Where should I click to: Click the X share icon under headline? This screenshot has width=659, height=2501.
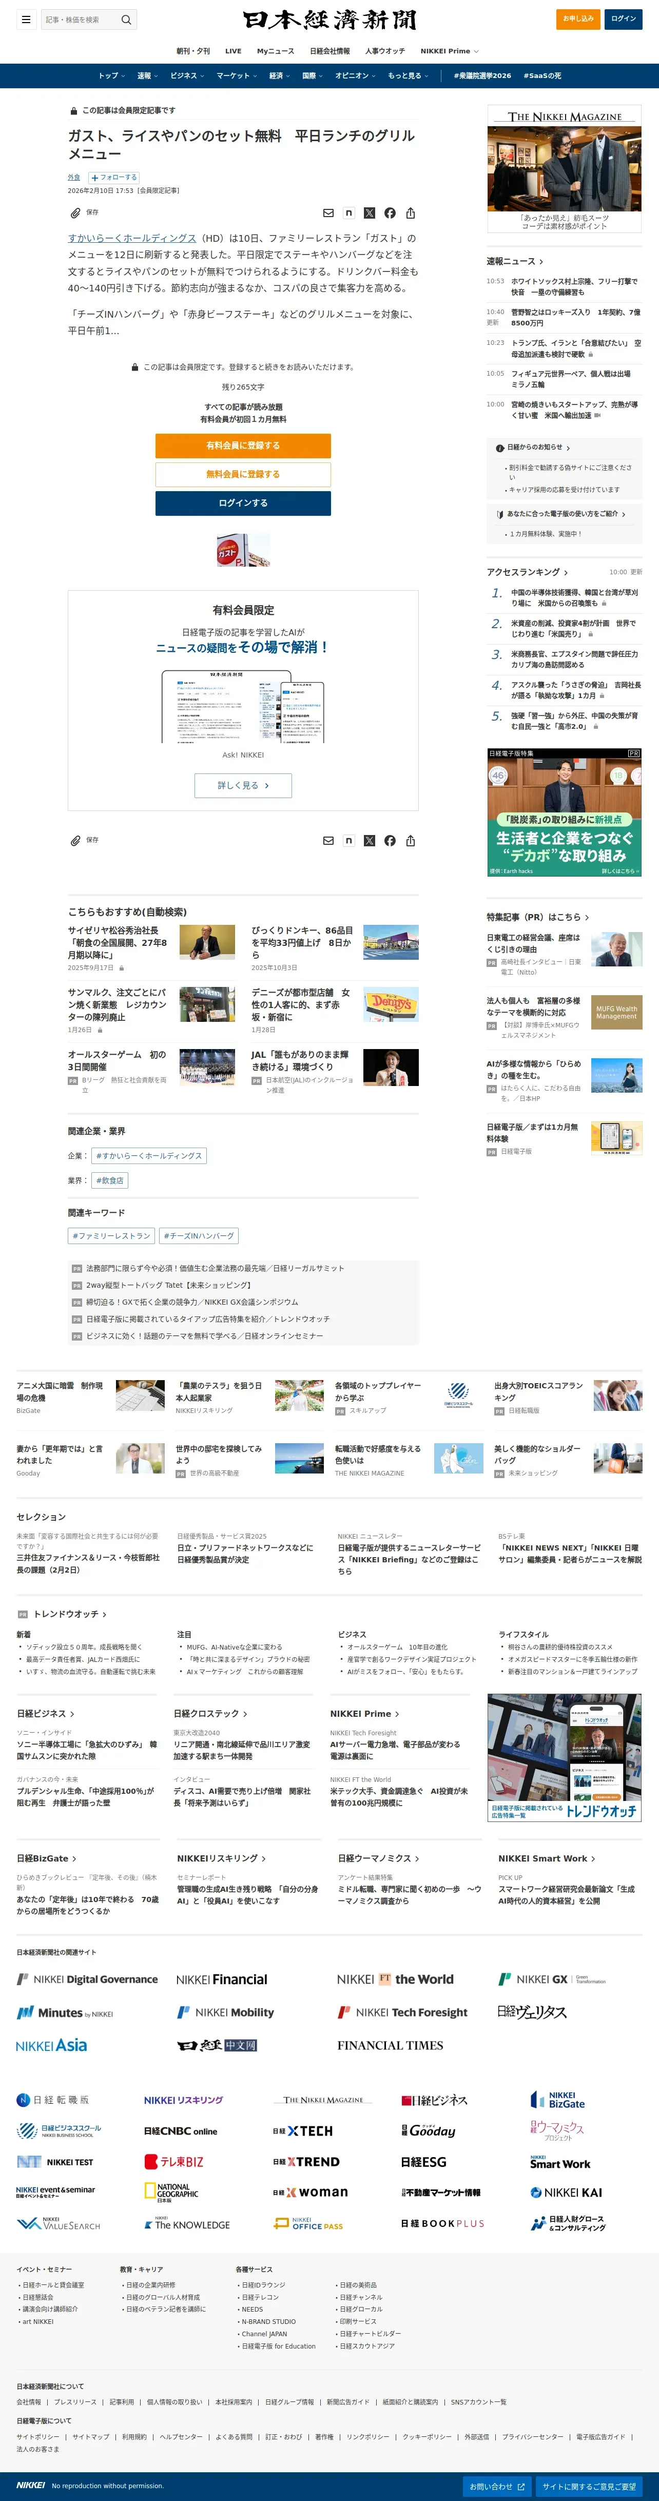click(369, 212)
